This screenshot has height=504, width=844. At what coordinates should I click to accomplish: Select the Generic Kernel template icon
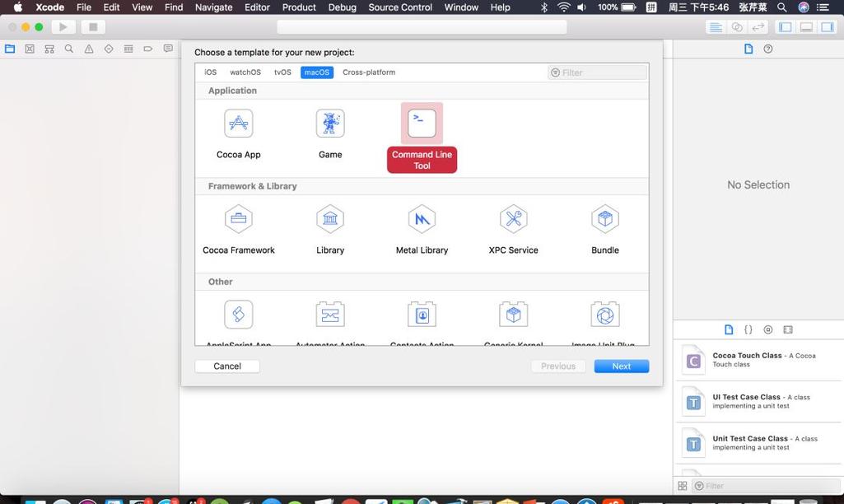tap(514, 315)
